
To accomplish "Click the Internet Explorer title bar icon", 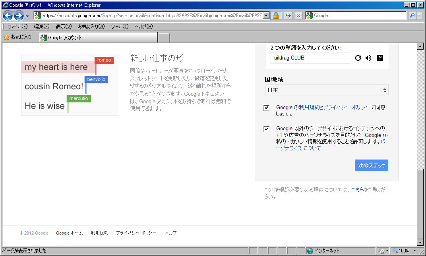I will click(5, 5).
